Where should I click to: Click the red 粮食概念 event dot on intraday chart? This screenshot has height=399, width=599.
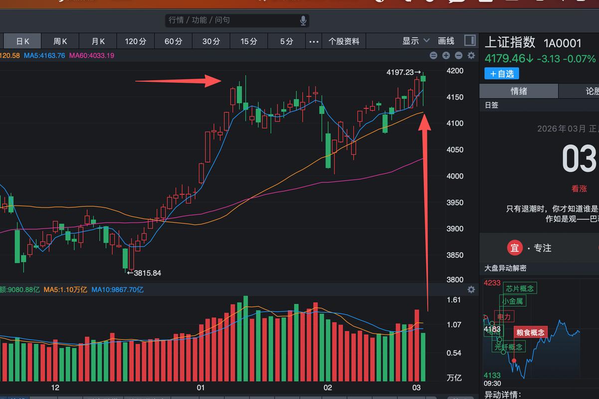(x=514, y=360)
